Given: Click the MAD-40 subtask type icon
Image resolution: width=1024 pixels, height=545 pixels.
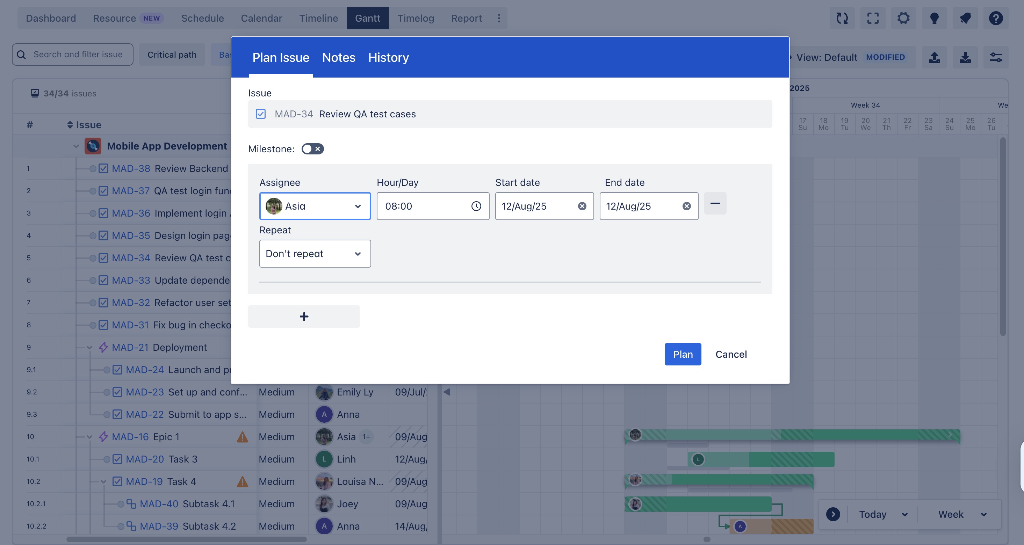Looking at the screenshot, I should point(131,504).
